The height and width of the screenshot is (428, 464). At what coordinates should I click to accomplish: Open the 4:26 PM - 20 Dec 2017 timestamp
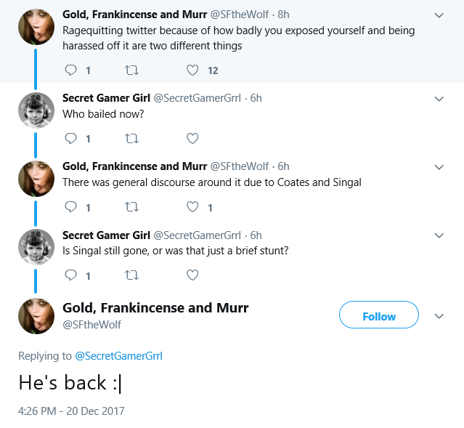[71, 411]
